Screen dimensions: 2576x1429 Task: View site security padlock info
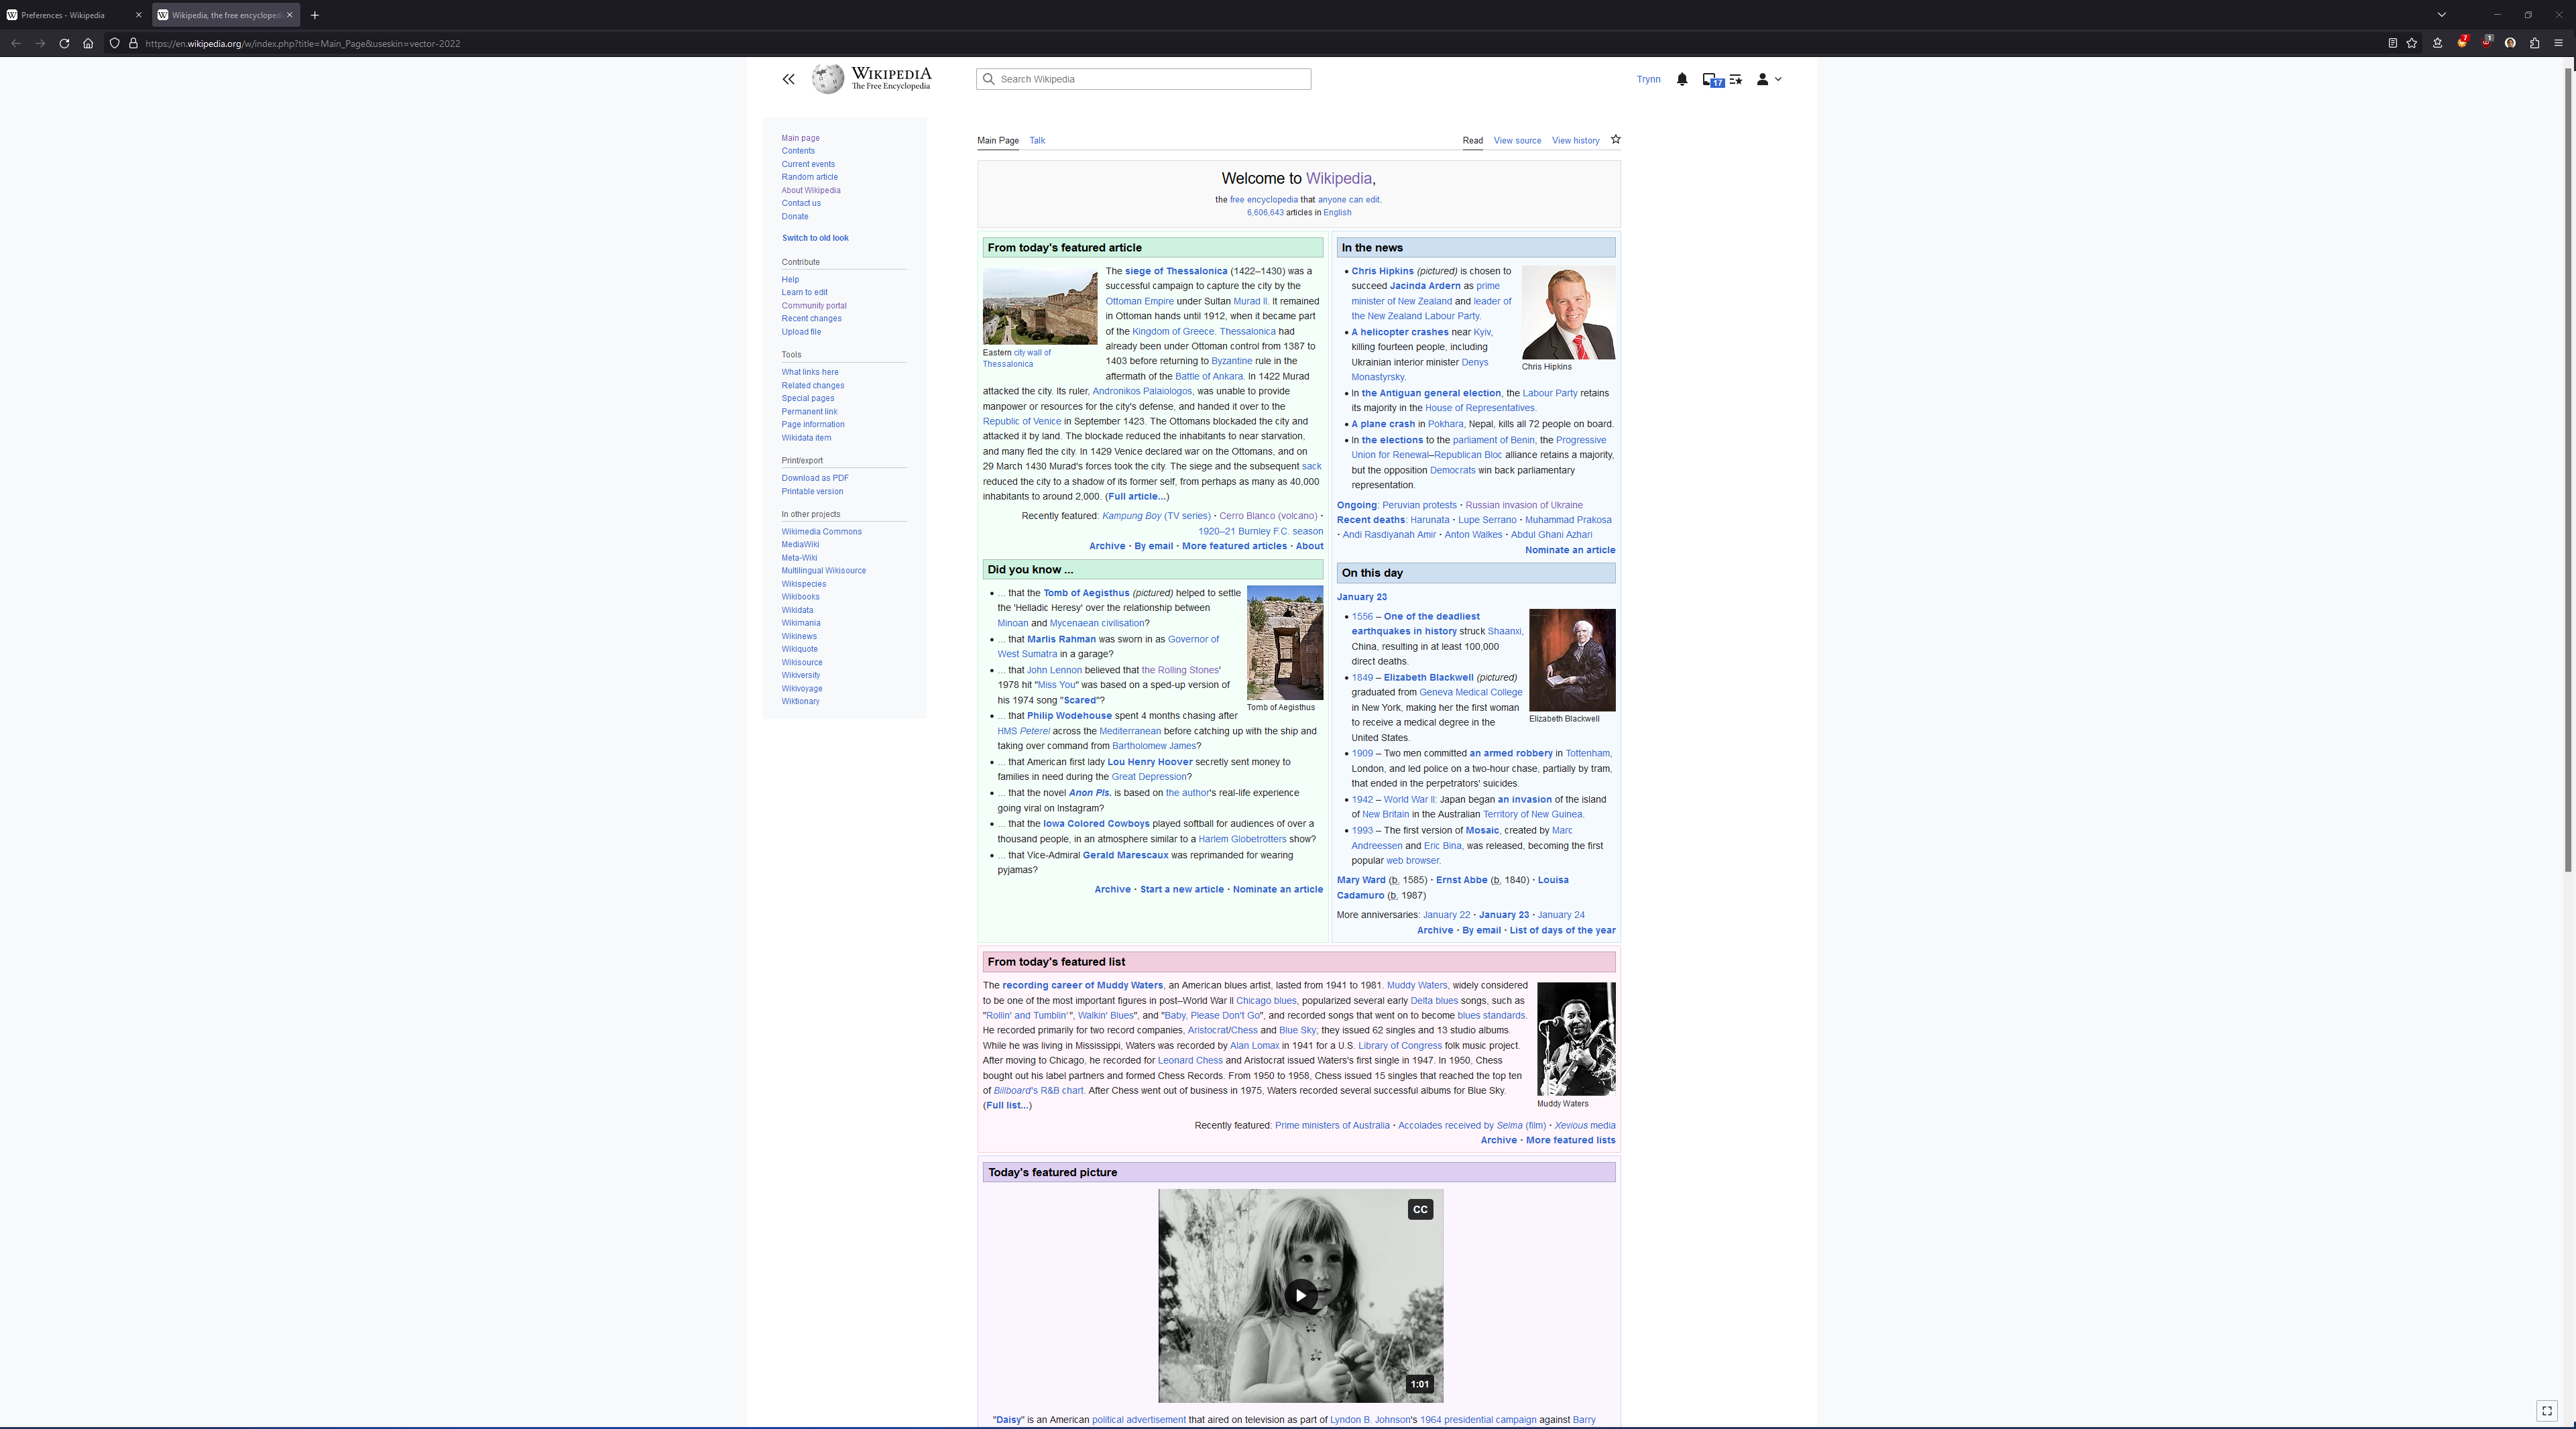coord(133,43)
